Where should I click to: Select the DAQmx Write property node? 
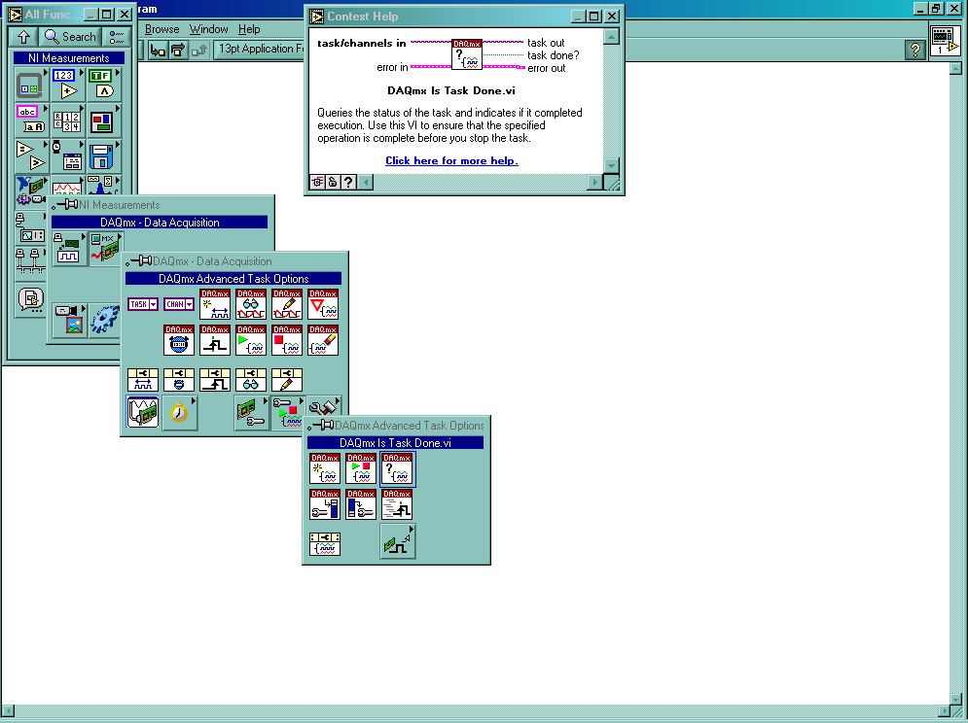tap(287, 380)
